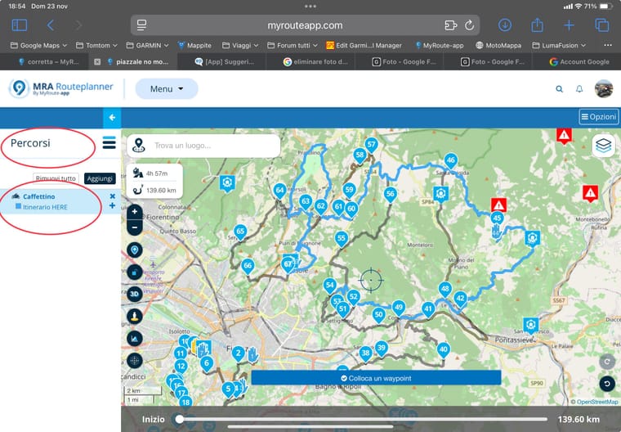Click the notifications bell icon
This screenshot has width=621, height=432.
(x=579, y=89)
